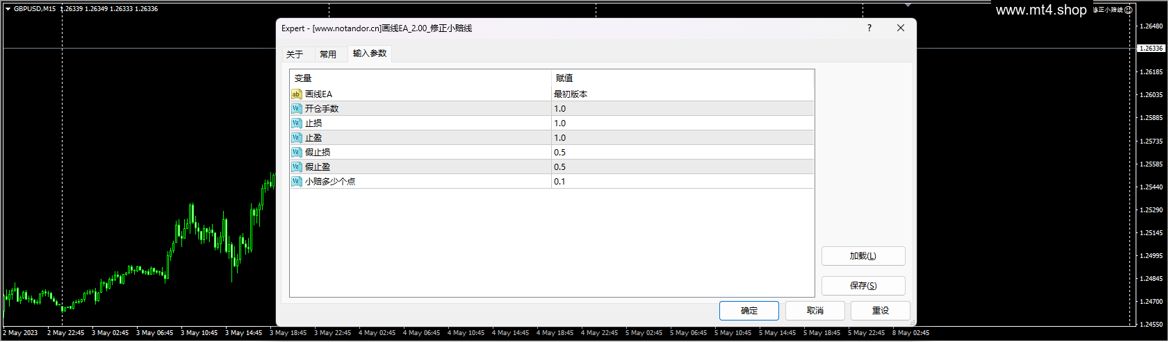Viewport: 1169px width, 342px height.
Task: Click the 1.26336 current price label
Action: tap(1151, 49)
